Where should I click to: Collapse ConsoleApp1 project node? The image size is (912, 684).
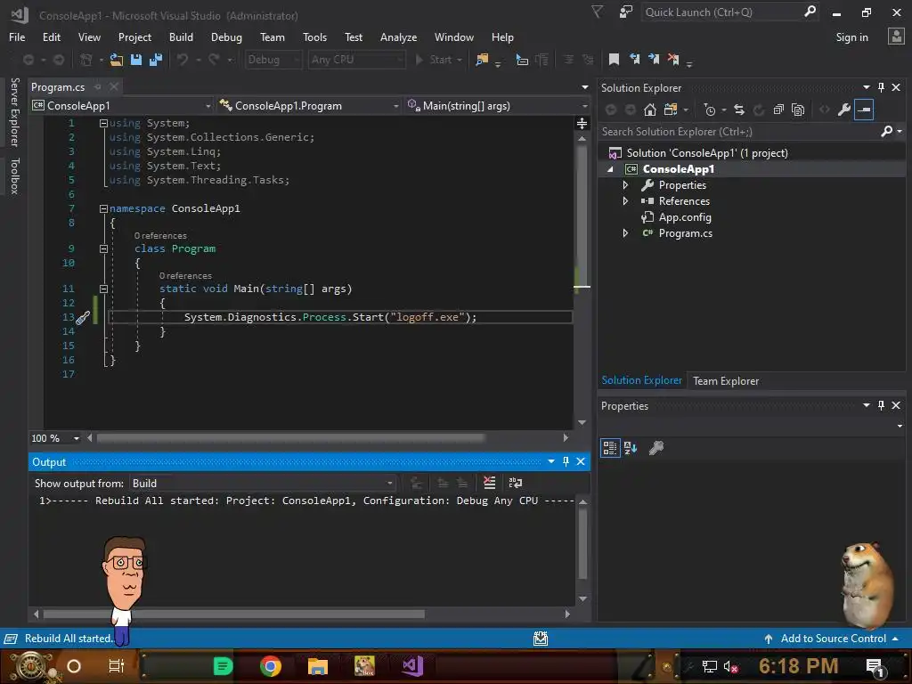pos(610,169)
